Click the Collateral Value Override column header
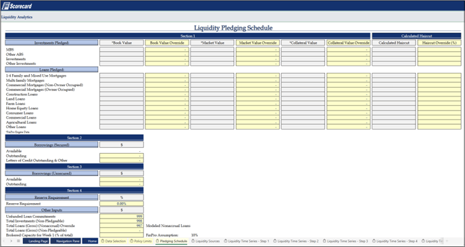Image resolution: width=465 pixels, height=247 pixels. point(349,43)
